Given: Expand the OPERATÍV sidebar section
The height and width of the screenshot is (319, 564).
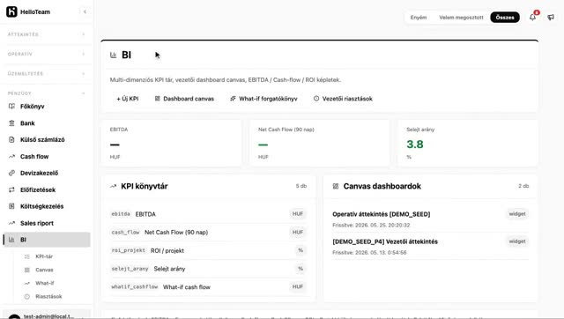Looking at the screenshot, I should coord(47,54).
